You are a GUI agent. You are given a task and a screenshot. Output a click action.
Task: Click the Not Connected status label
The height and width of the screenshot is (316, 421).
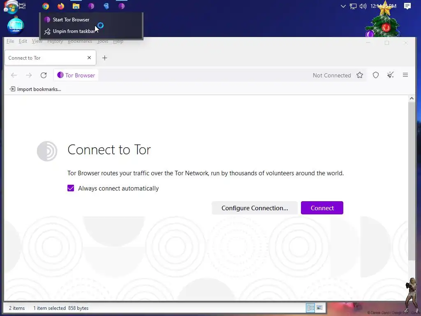coord(332,76)
